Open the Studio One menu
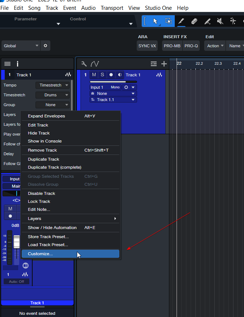 [x=158, y=8]
